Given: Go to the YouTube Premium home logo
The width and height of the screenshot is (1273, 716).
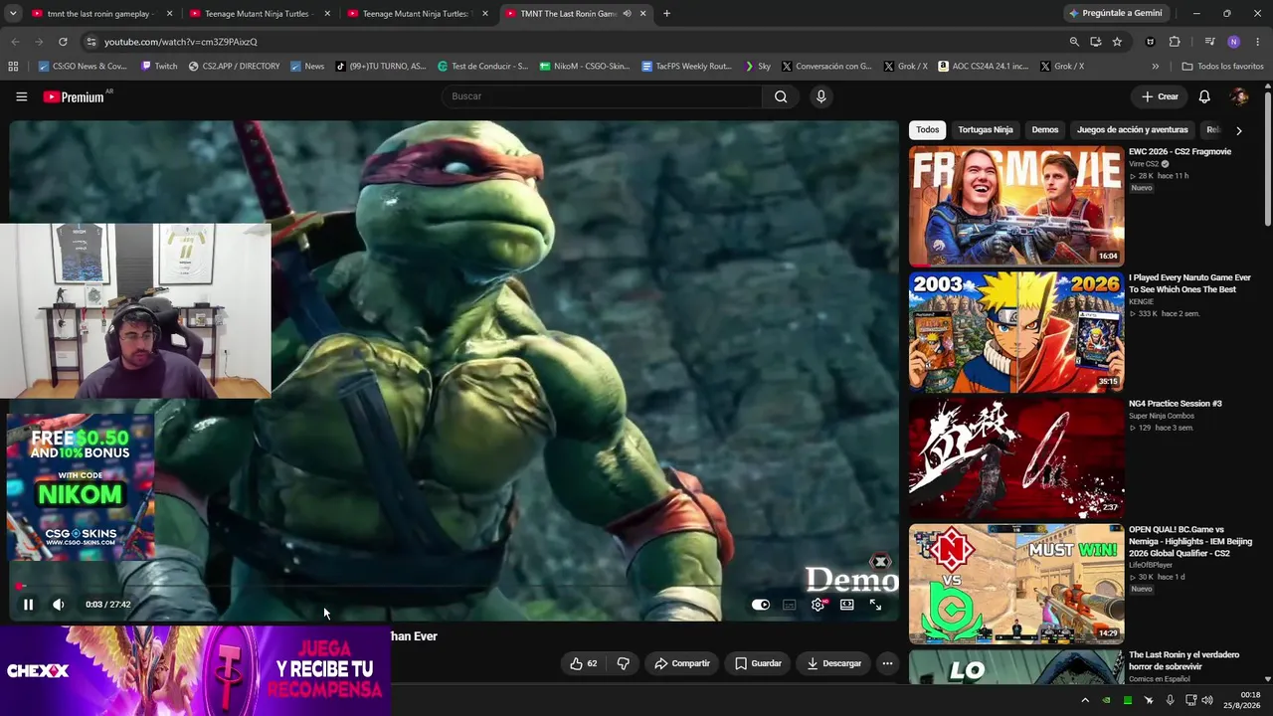Looking at the screenshot, I should point(74,96).
